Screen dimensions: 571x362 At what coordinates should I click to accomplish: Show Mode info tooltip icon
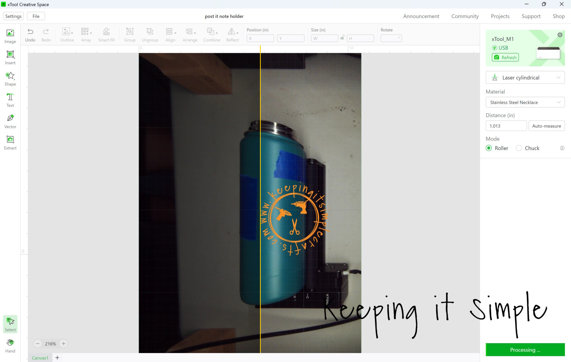click(562, 148)
